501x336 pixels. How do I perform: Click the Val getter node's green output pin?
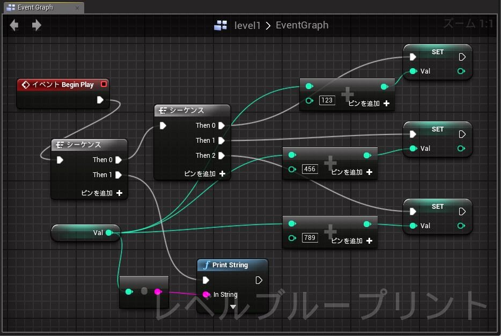click(109, 232)
